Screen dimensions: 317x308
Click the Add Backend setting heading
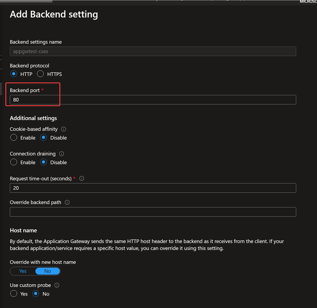coord(54,14)
